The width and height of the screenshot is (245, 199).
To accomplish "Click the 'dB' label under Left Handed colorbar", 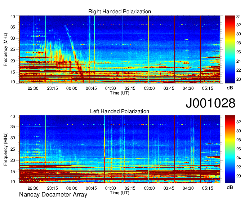I will click(230, 187).
